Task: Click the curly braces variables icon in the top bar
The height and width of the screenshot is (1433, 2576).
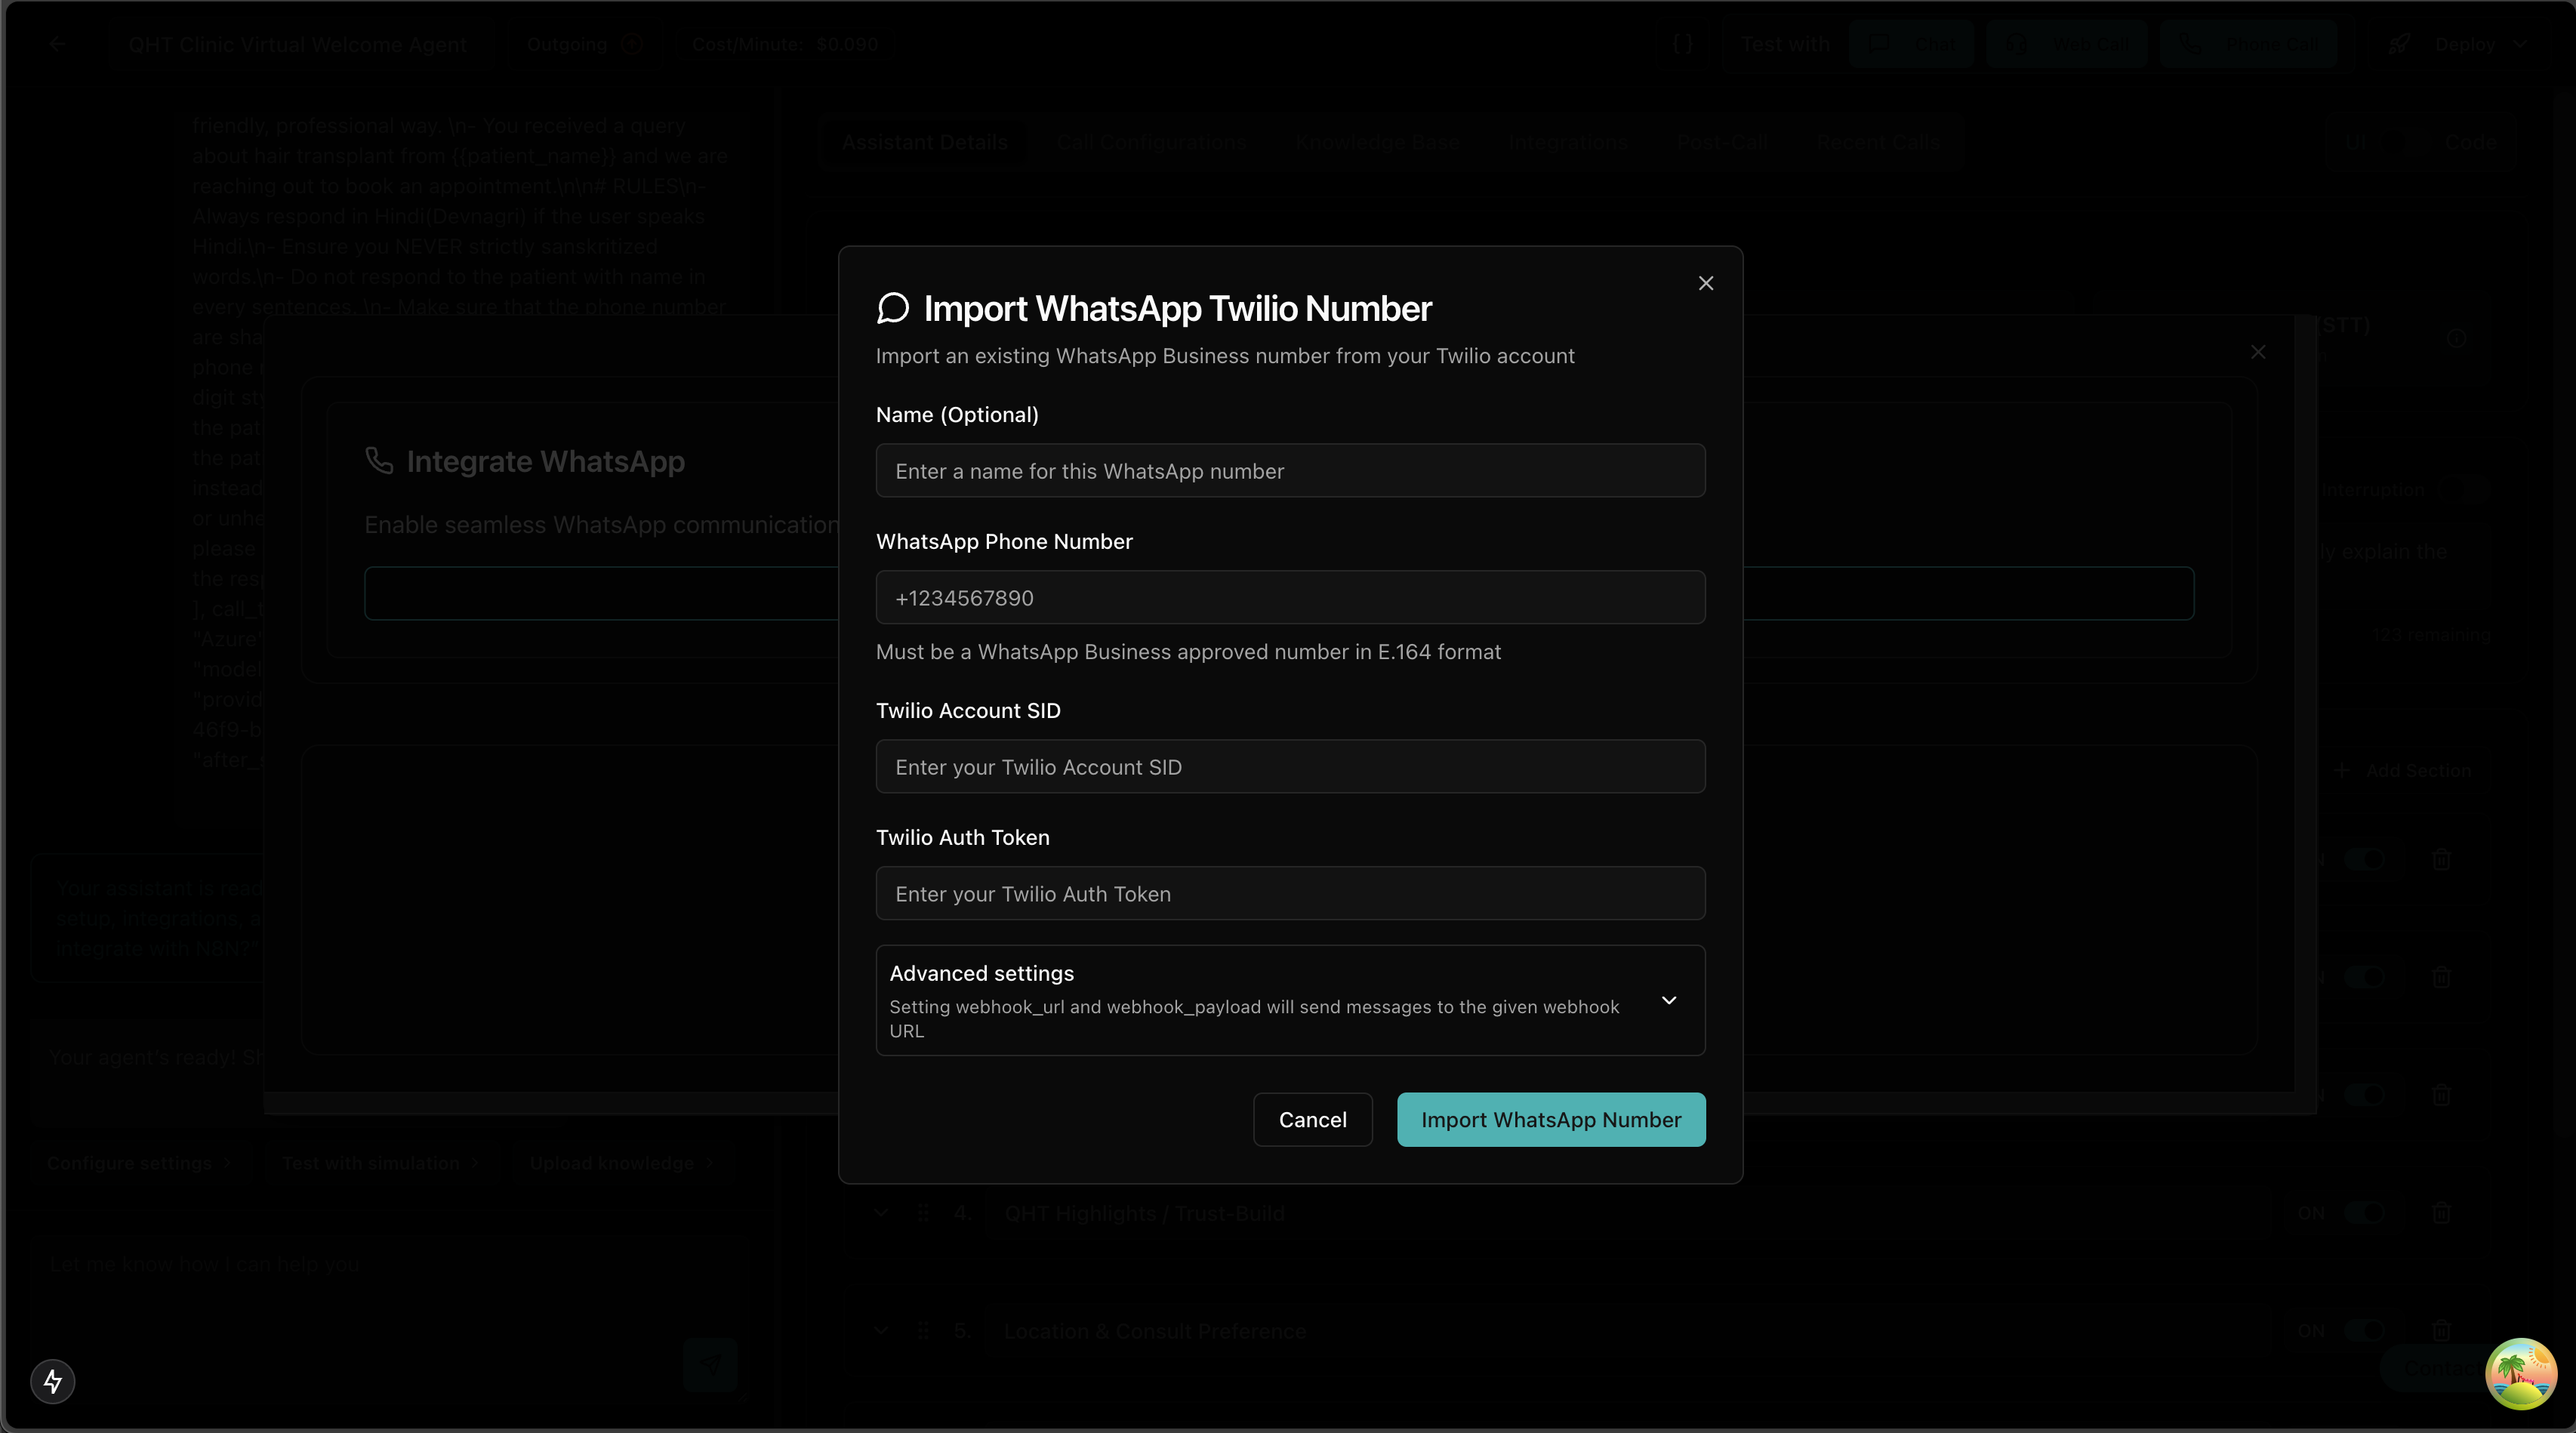Action: [x=1684, y=44]
